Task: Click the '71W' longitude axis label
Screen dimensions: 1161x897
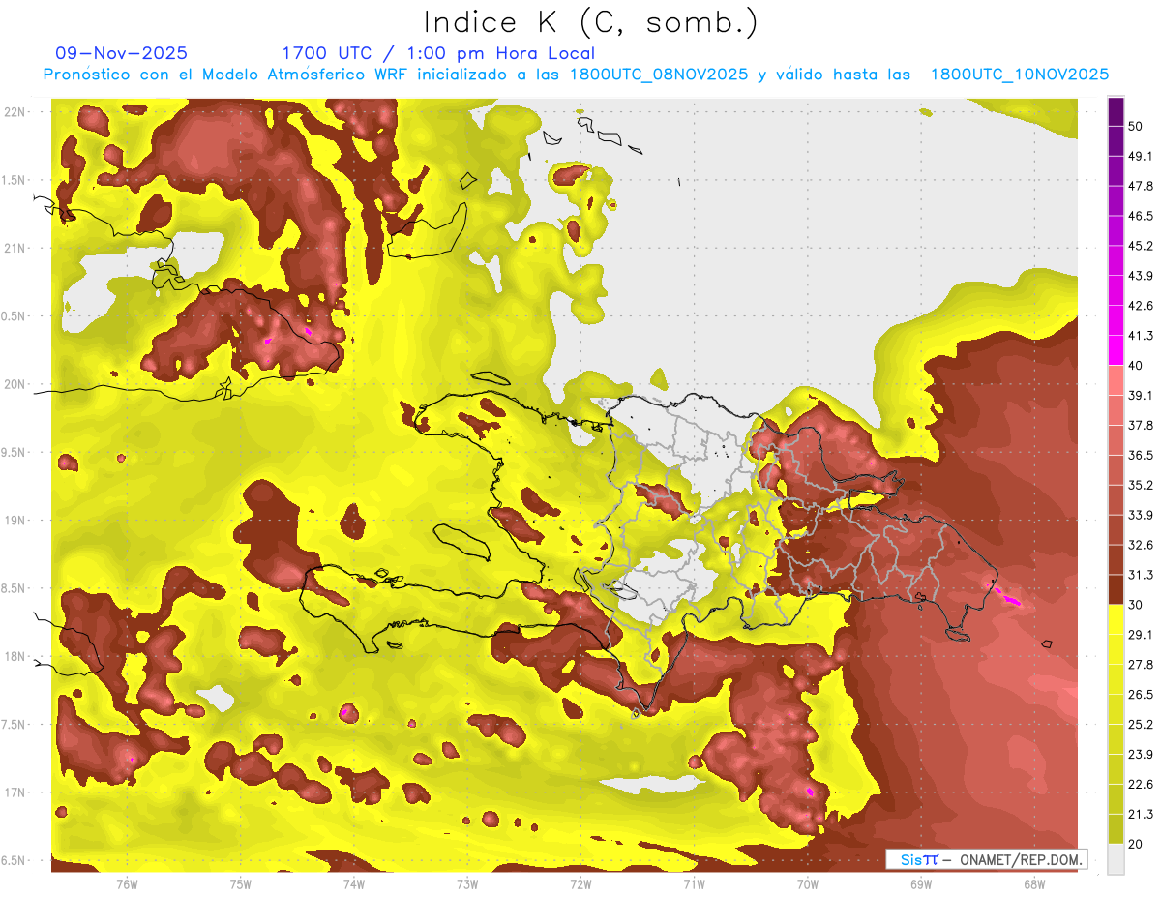Action: click(694, 883)
